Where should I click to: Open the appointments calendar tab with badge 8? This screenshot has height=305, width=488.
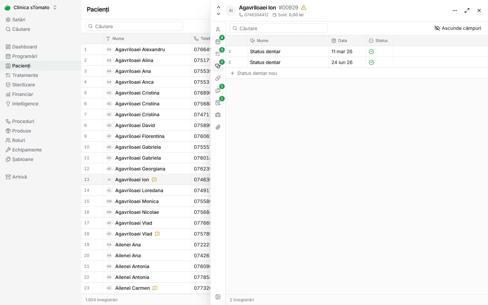(x=218, y=42)
